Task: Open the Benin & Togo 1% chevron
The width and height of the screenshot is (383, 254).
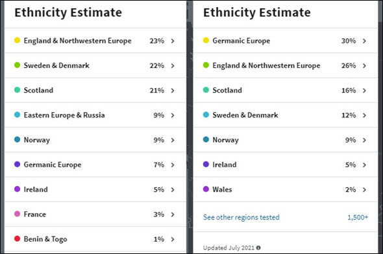Action: tap(173, 239)
